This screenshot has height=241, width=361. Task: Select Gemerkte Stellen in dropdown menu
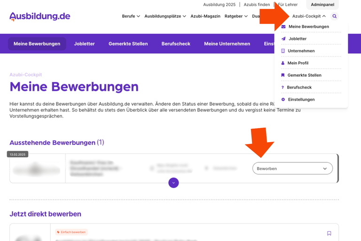(x=305, y=75)
